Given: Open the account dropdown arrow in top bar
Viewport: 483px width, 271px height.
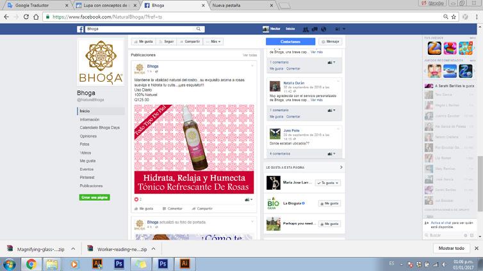Looking at the screenshot, I should (x=344, y=29).
